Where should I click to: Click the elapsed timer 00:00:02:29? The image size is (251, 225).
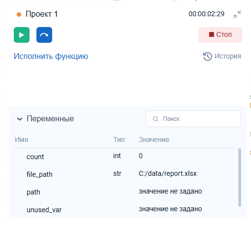tap(206, 14)
